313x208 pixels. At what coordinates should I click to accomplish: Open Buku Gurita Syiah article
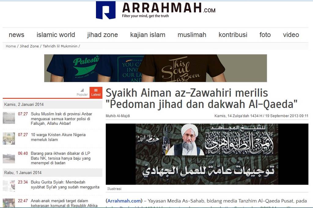[65, 185]
